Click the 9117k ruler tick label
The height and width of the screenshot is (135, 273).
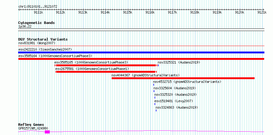pyautogui.click(x=173, y=12)
